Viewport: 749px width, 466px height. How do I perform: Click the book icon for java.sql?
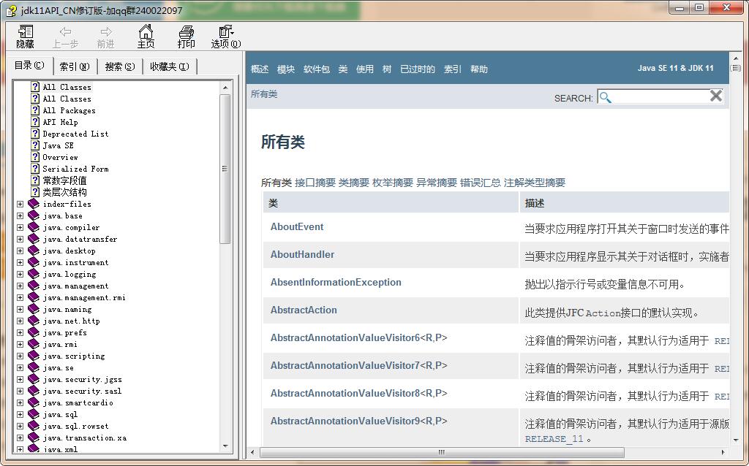coord(34,414)
